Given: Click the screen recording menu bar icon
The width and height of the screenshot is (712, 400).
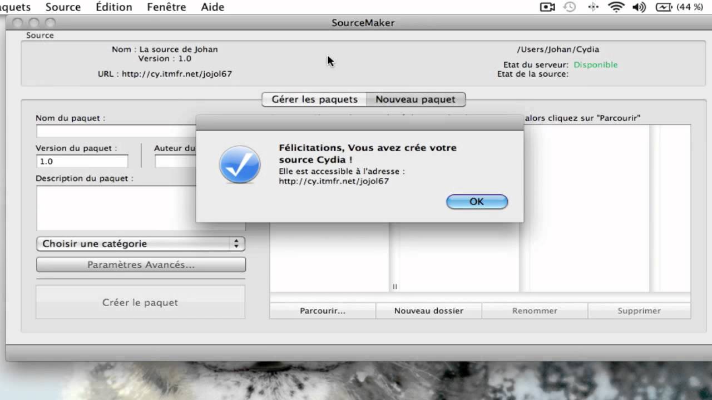Looking at the screenshot, I should (547, 7).
